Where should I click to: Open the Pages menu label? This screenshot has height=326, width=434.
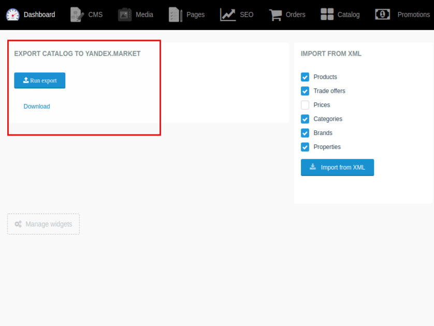196,14
